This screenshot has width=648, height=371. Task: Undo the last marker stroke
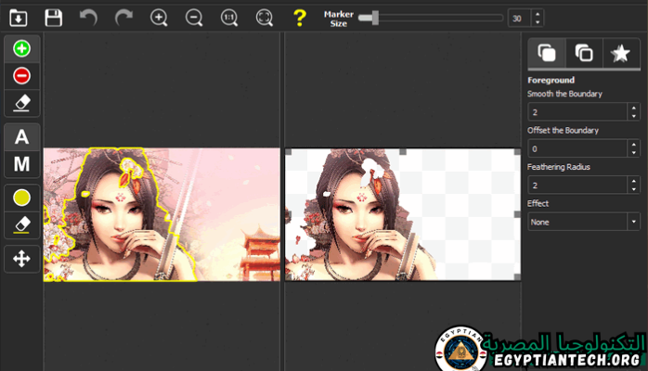coord(88,17)
